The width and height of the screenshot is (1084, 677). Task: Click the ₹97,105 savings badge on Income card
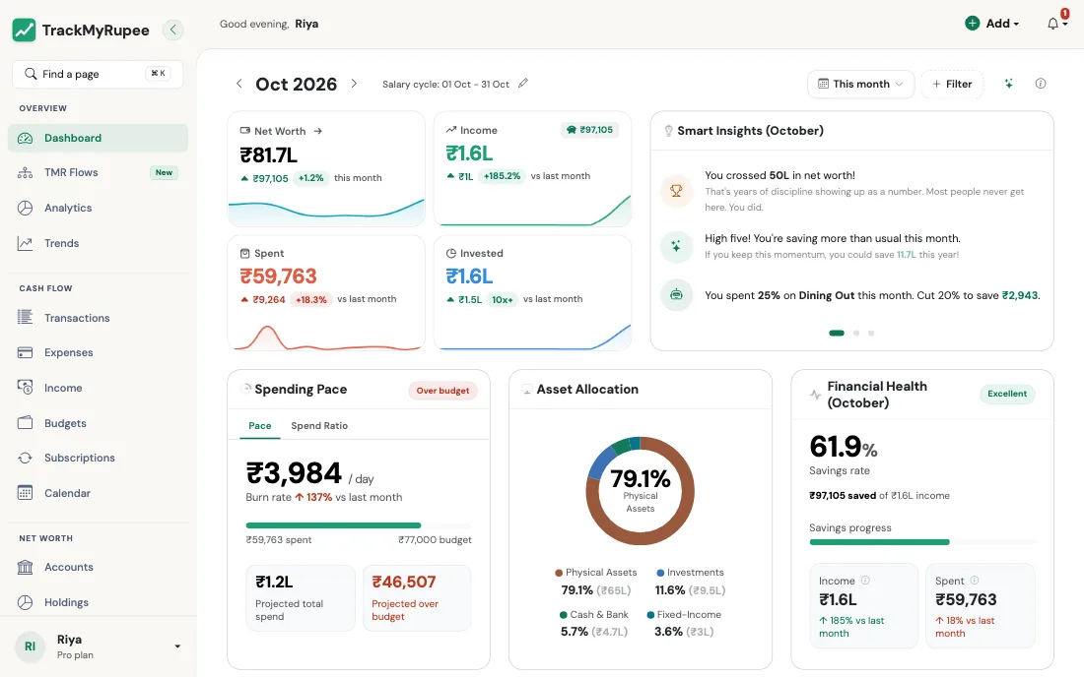click(x=589, y=130)
